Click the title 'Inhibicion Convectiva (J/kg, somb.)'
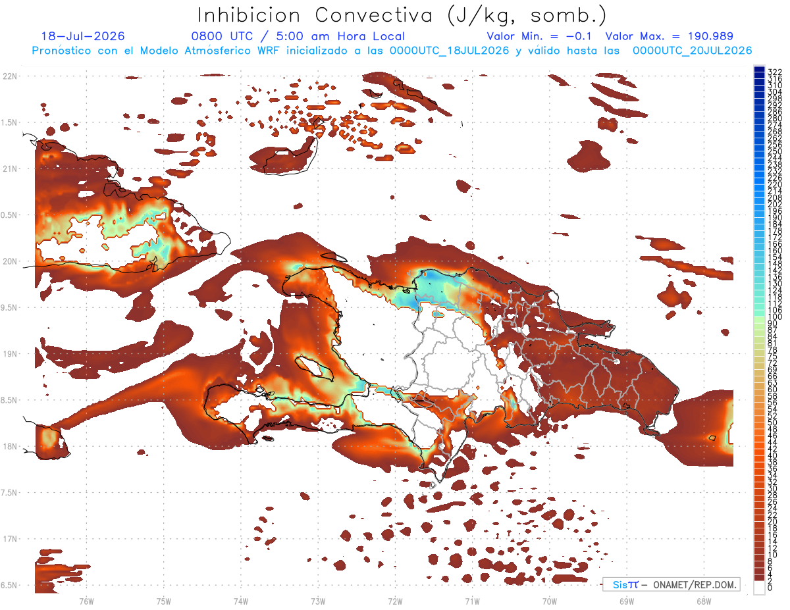Image resolution: width=790 pixels, height=610 pixels. pyautogui.click(x=402, y=15)
